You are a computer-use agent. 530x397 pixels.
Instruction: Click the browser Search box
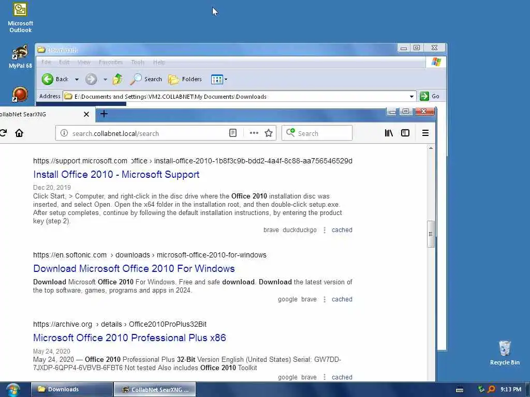317,133
